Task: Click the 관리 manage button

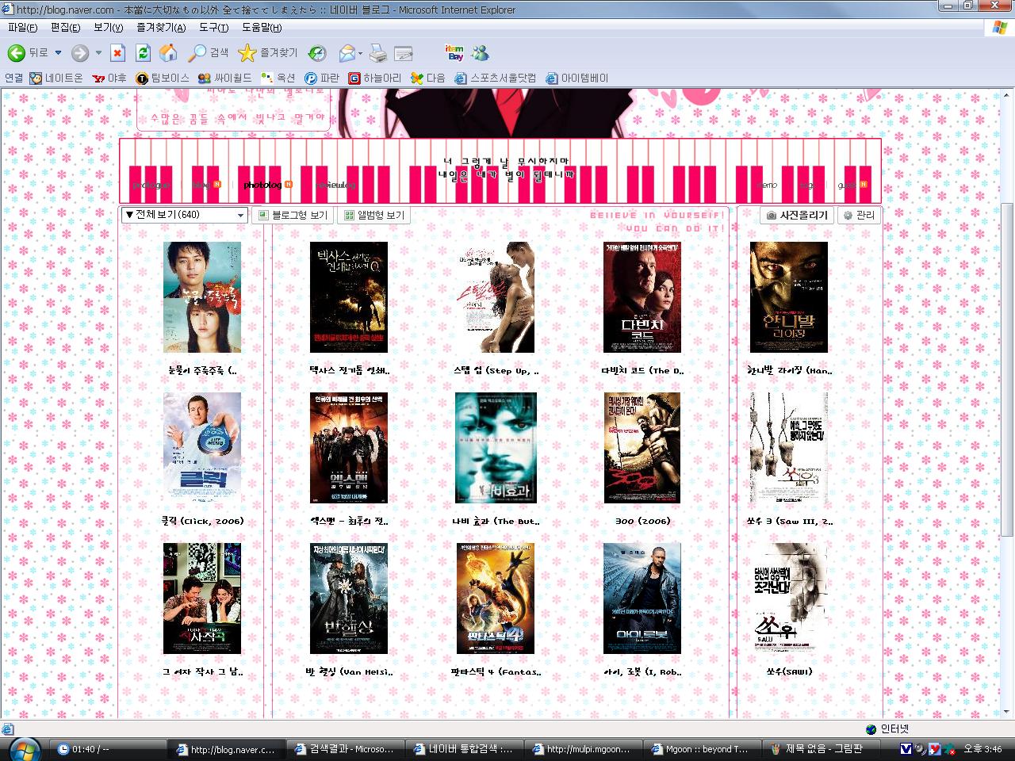Action: pos(859,215)
